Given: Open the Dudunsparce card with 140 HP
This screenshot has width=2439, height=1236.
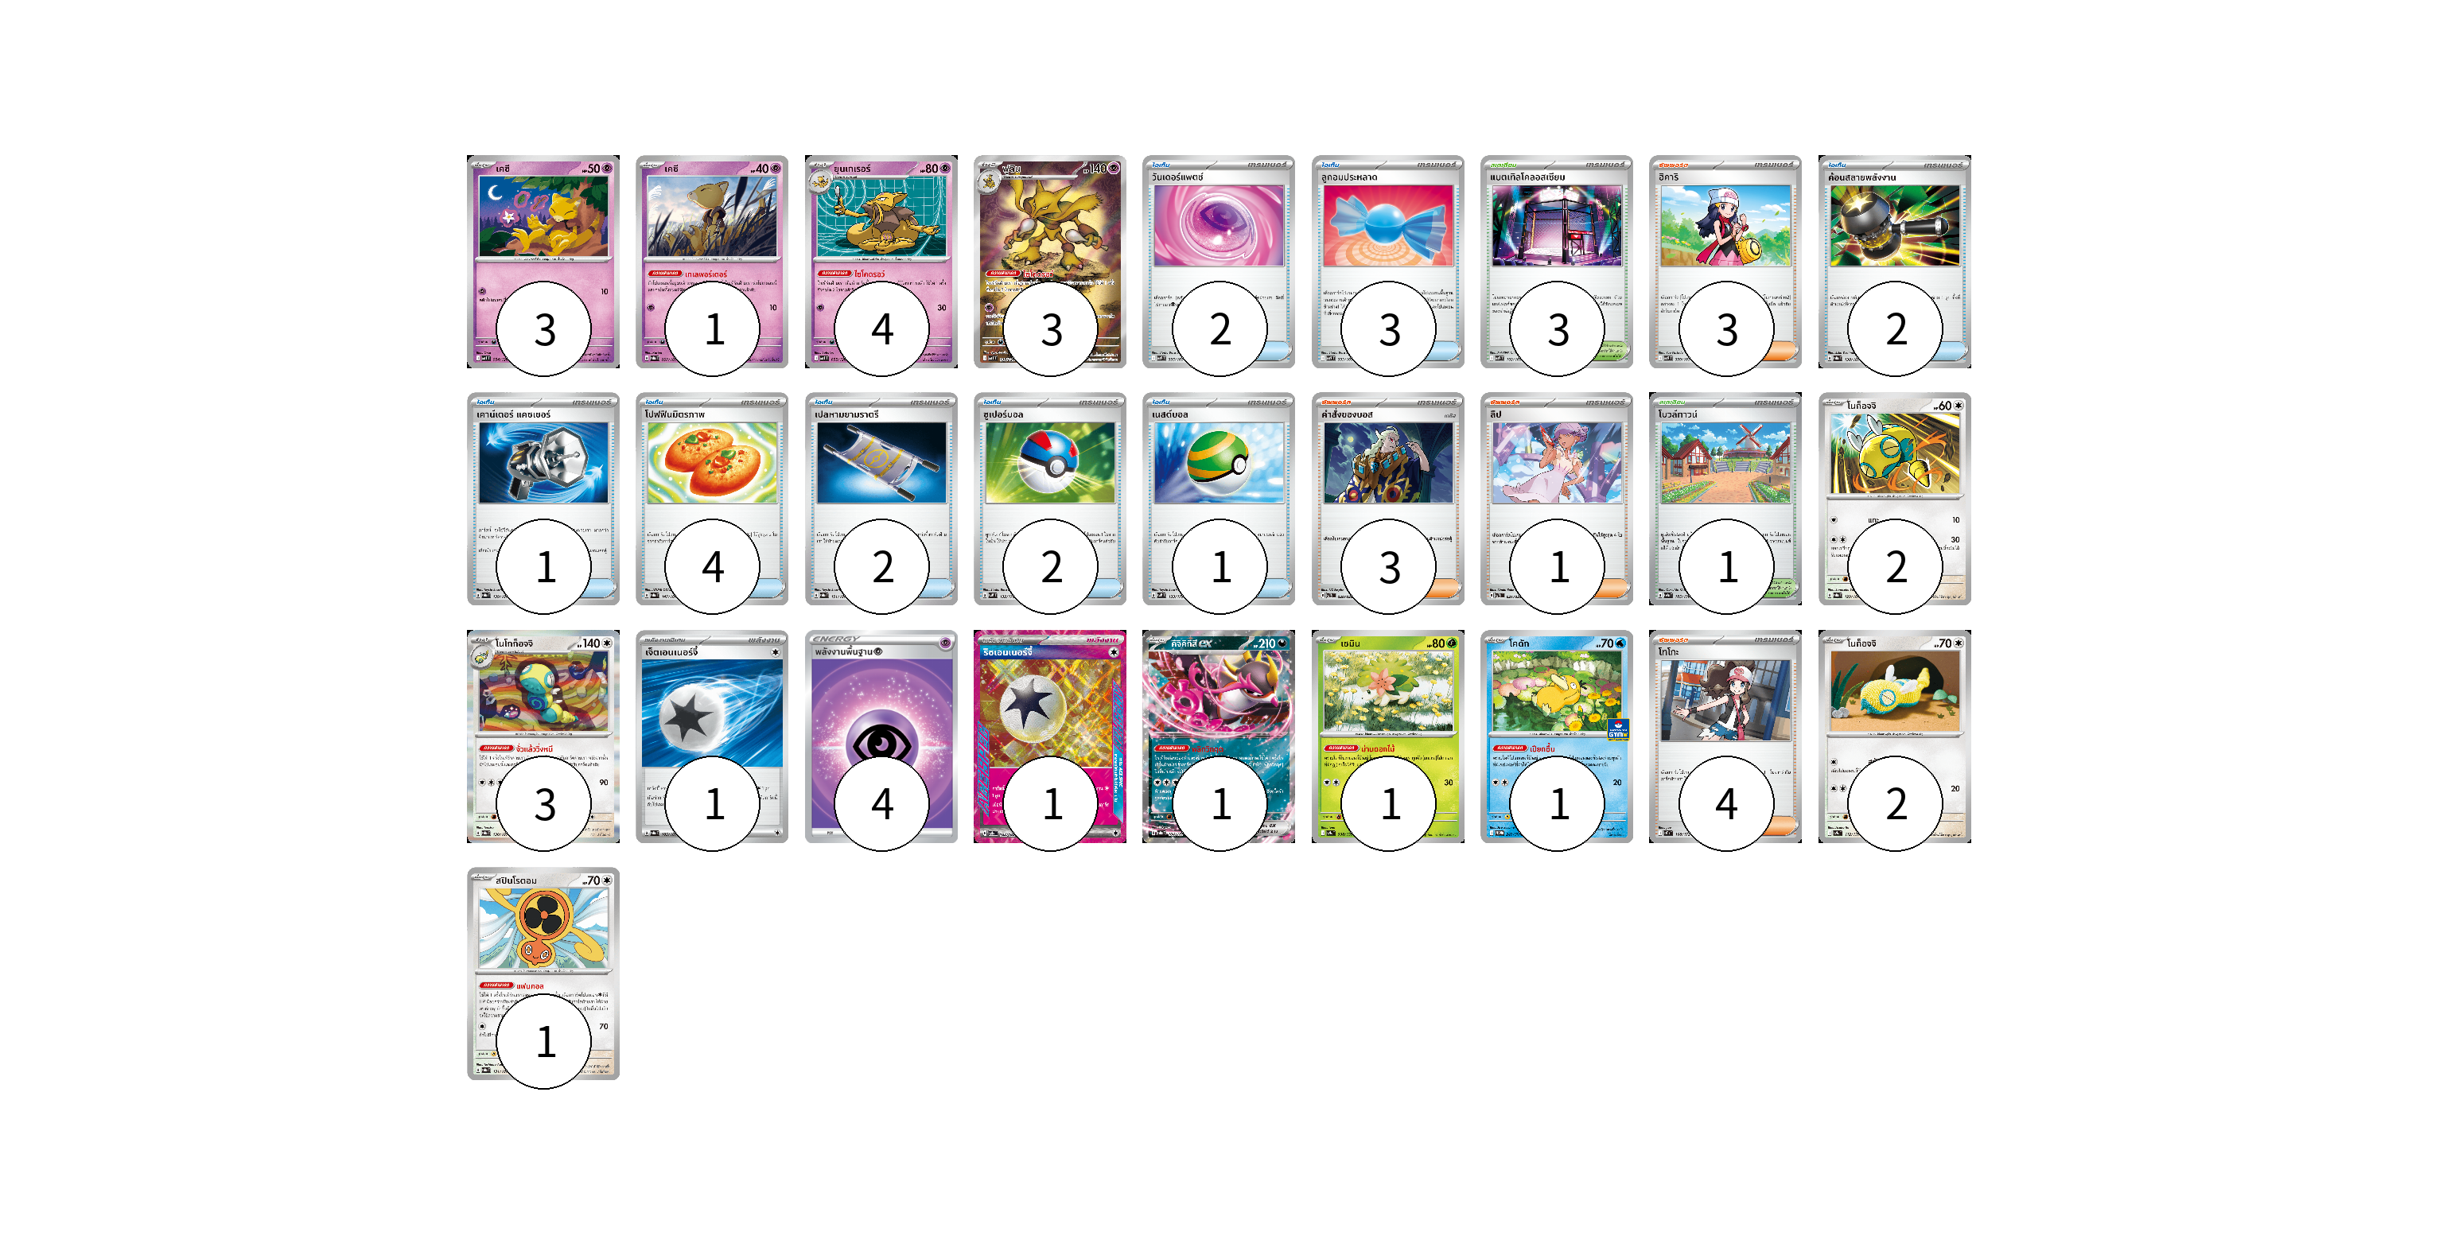Looking at the screenshot, I should click(543, 737).
